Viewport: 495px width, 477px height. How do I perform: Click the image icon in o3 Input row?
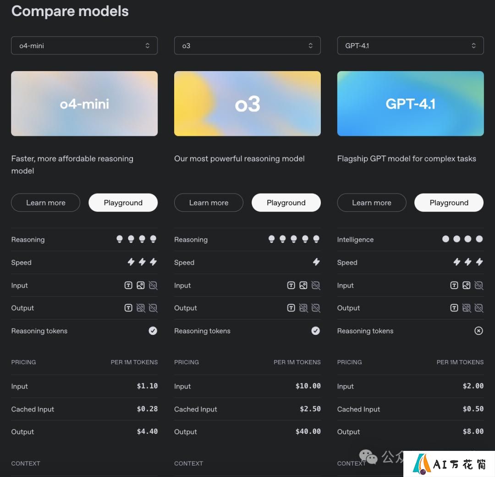click(303, 285)
